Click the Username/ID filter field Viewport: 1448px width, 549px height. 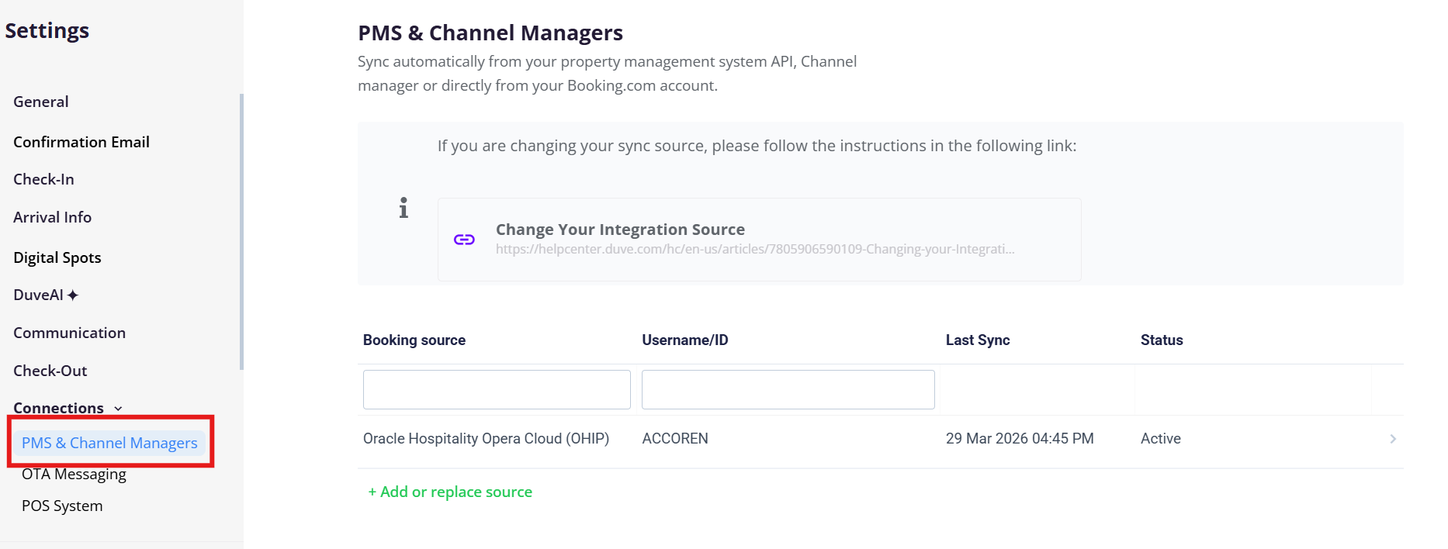point(788,389)
